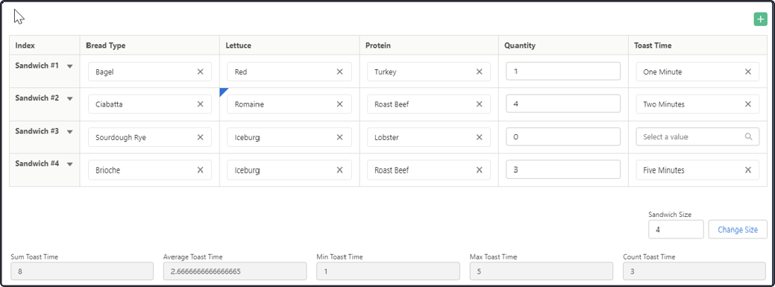Open the Turkey protein dropdown
The width and height of the screenshot is (775, 287).
coord(429,72)
